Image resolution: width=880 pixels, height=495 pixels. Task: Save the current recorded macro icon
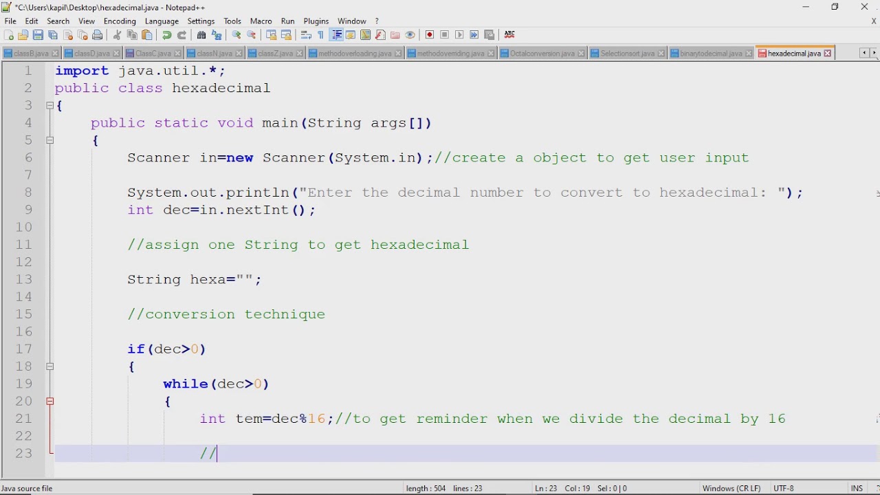pyautogui.click(x=489, y=35)
